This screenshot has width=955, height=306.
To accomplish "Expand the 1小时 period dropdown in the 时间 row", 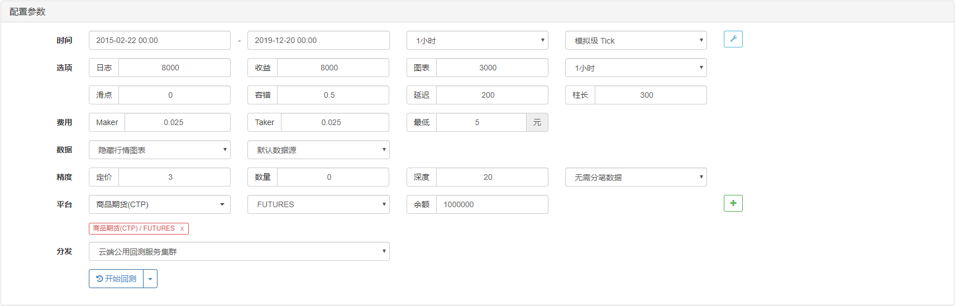I will 477,40.
